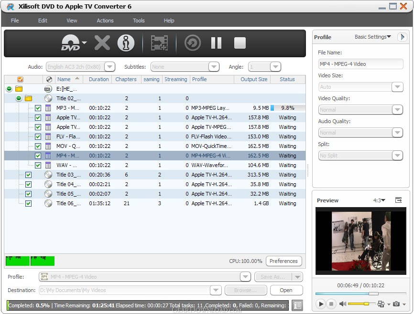The height and width of the screenshot is (314, 414).
Task: Open the Video Quality dropdown
Action: coord(397,110)
